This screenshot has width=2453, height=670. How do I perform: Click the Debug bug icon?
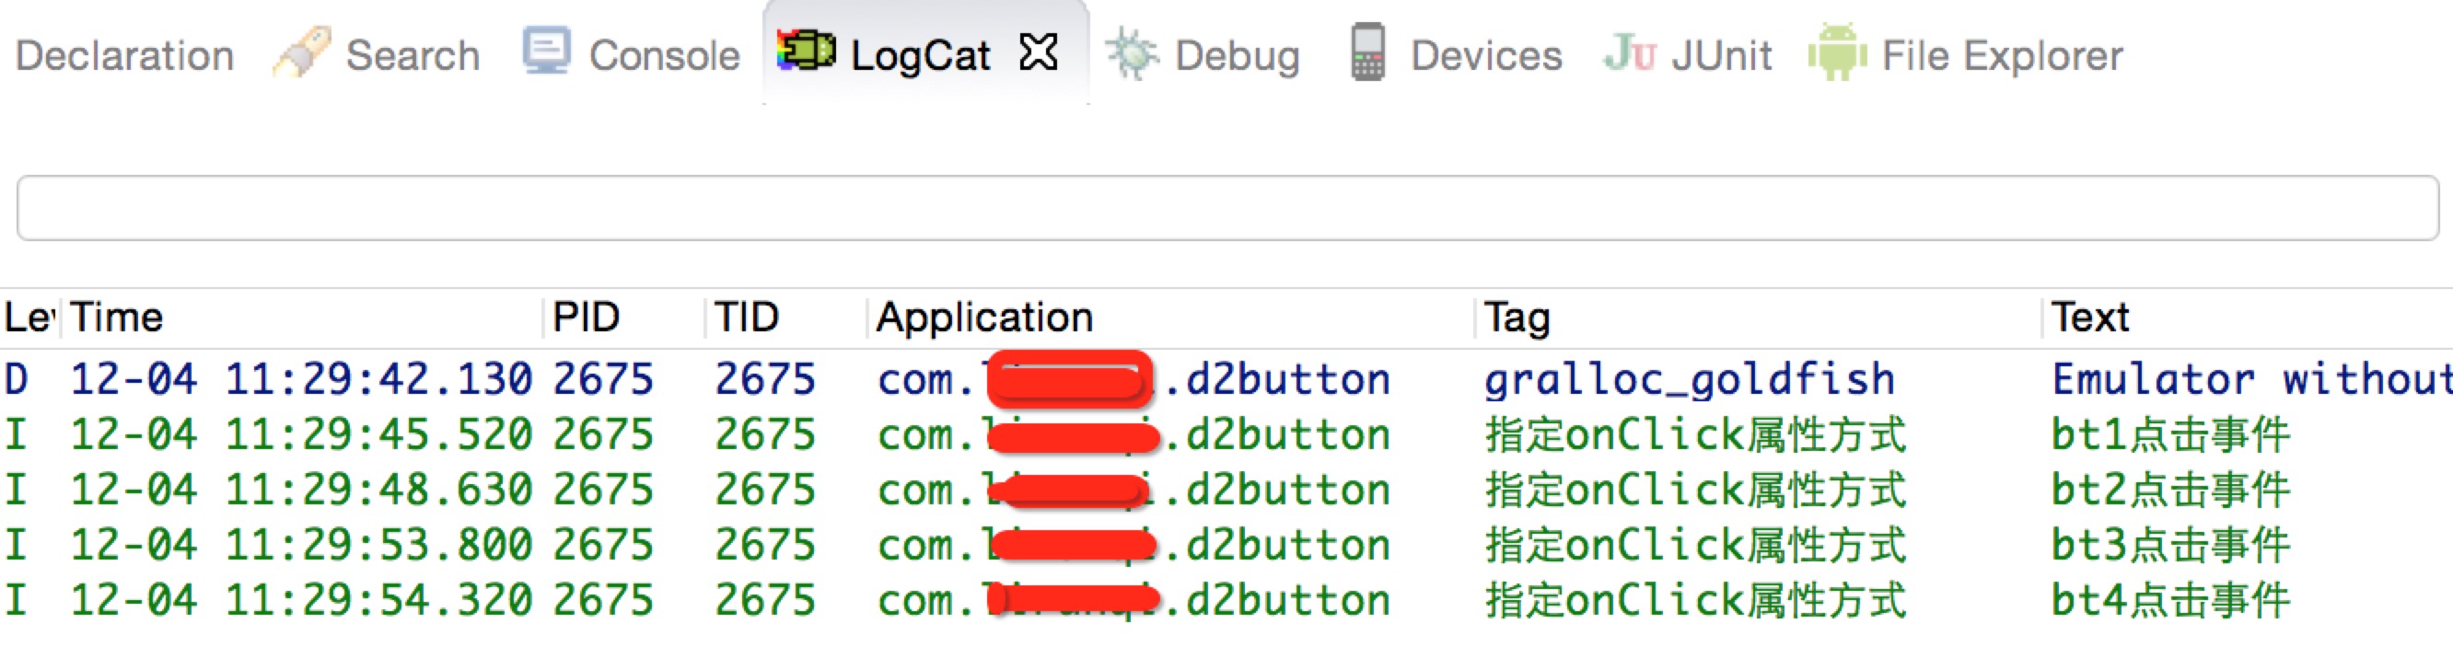click(x=1132, y=52)
